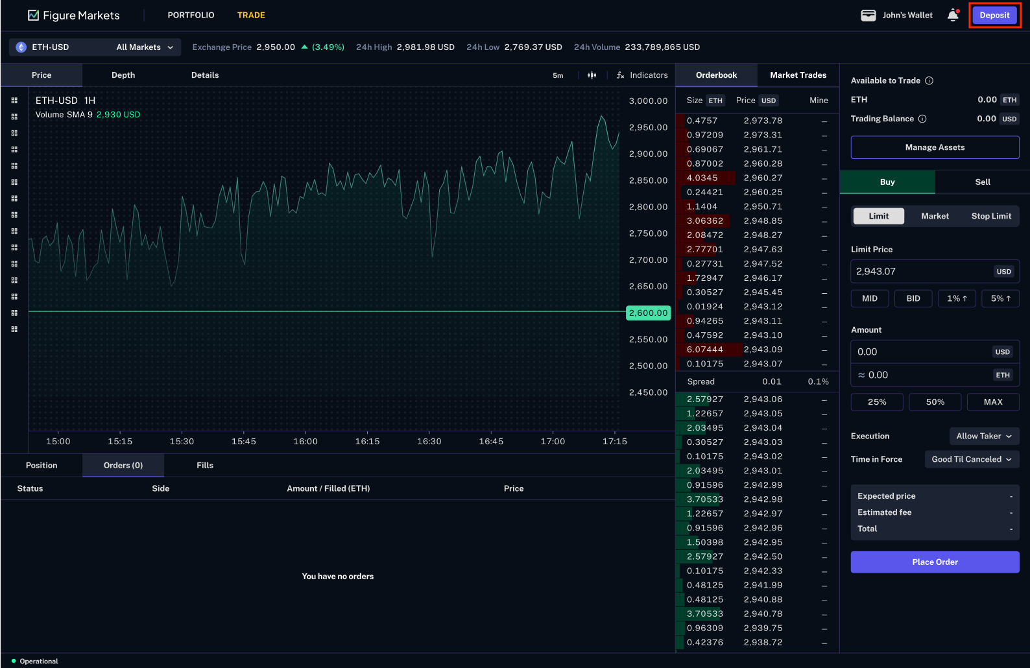The width and height of the screenshot is (1030, 668).
Task: Open the Good Til Canceled dropdown
Action: click(972, 459)
